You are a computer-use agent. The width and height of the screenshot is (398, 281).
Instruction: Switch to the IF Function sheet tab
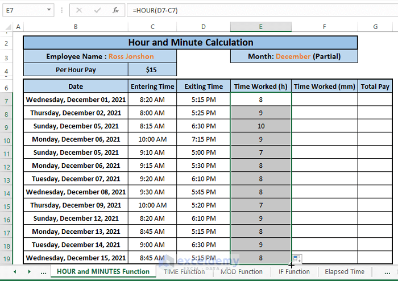pyautogui.click(x=294, y=271)
